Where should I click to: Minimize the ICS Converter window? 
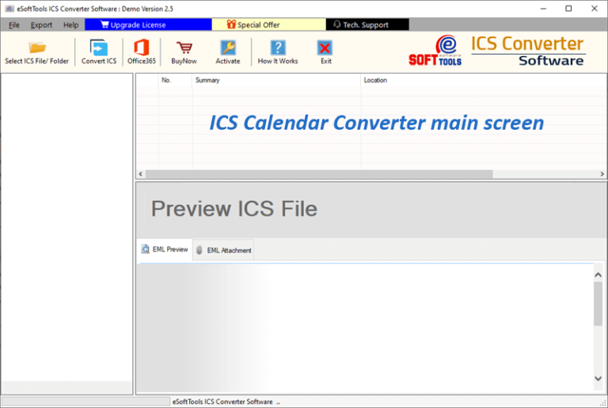(543, 9)
